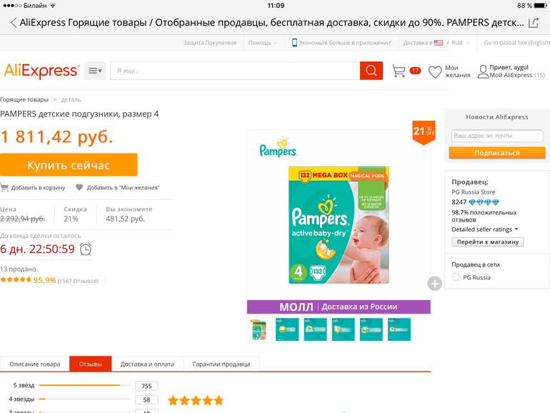Select the second product thumbnail
The width and height of the screenshot is (550, 413).
click(x=287, y=329)
